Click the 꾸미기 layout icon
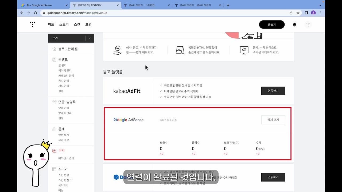This screenshot has height=192, width=342. pyautogui.click(x=54, y=169)
